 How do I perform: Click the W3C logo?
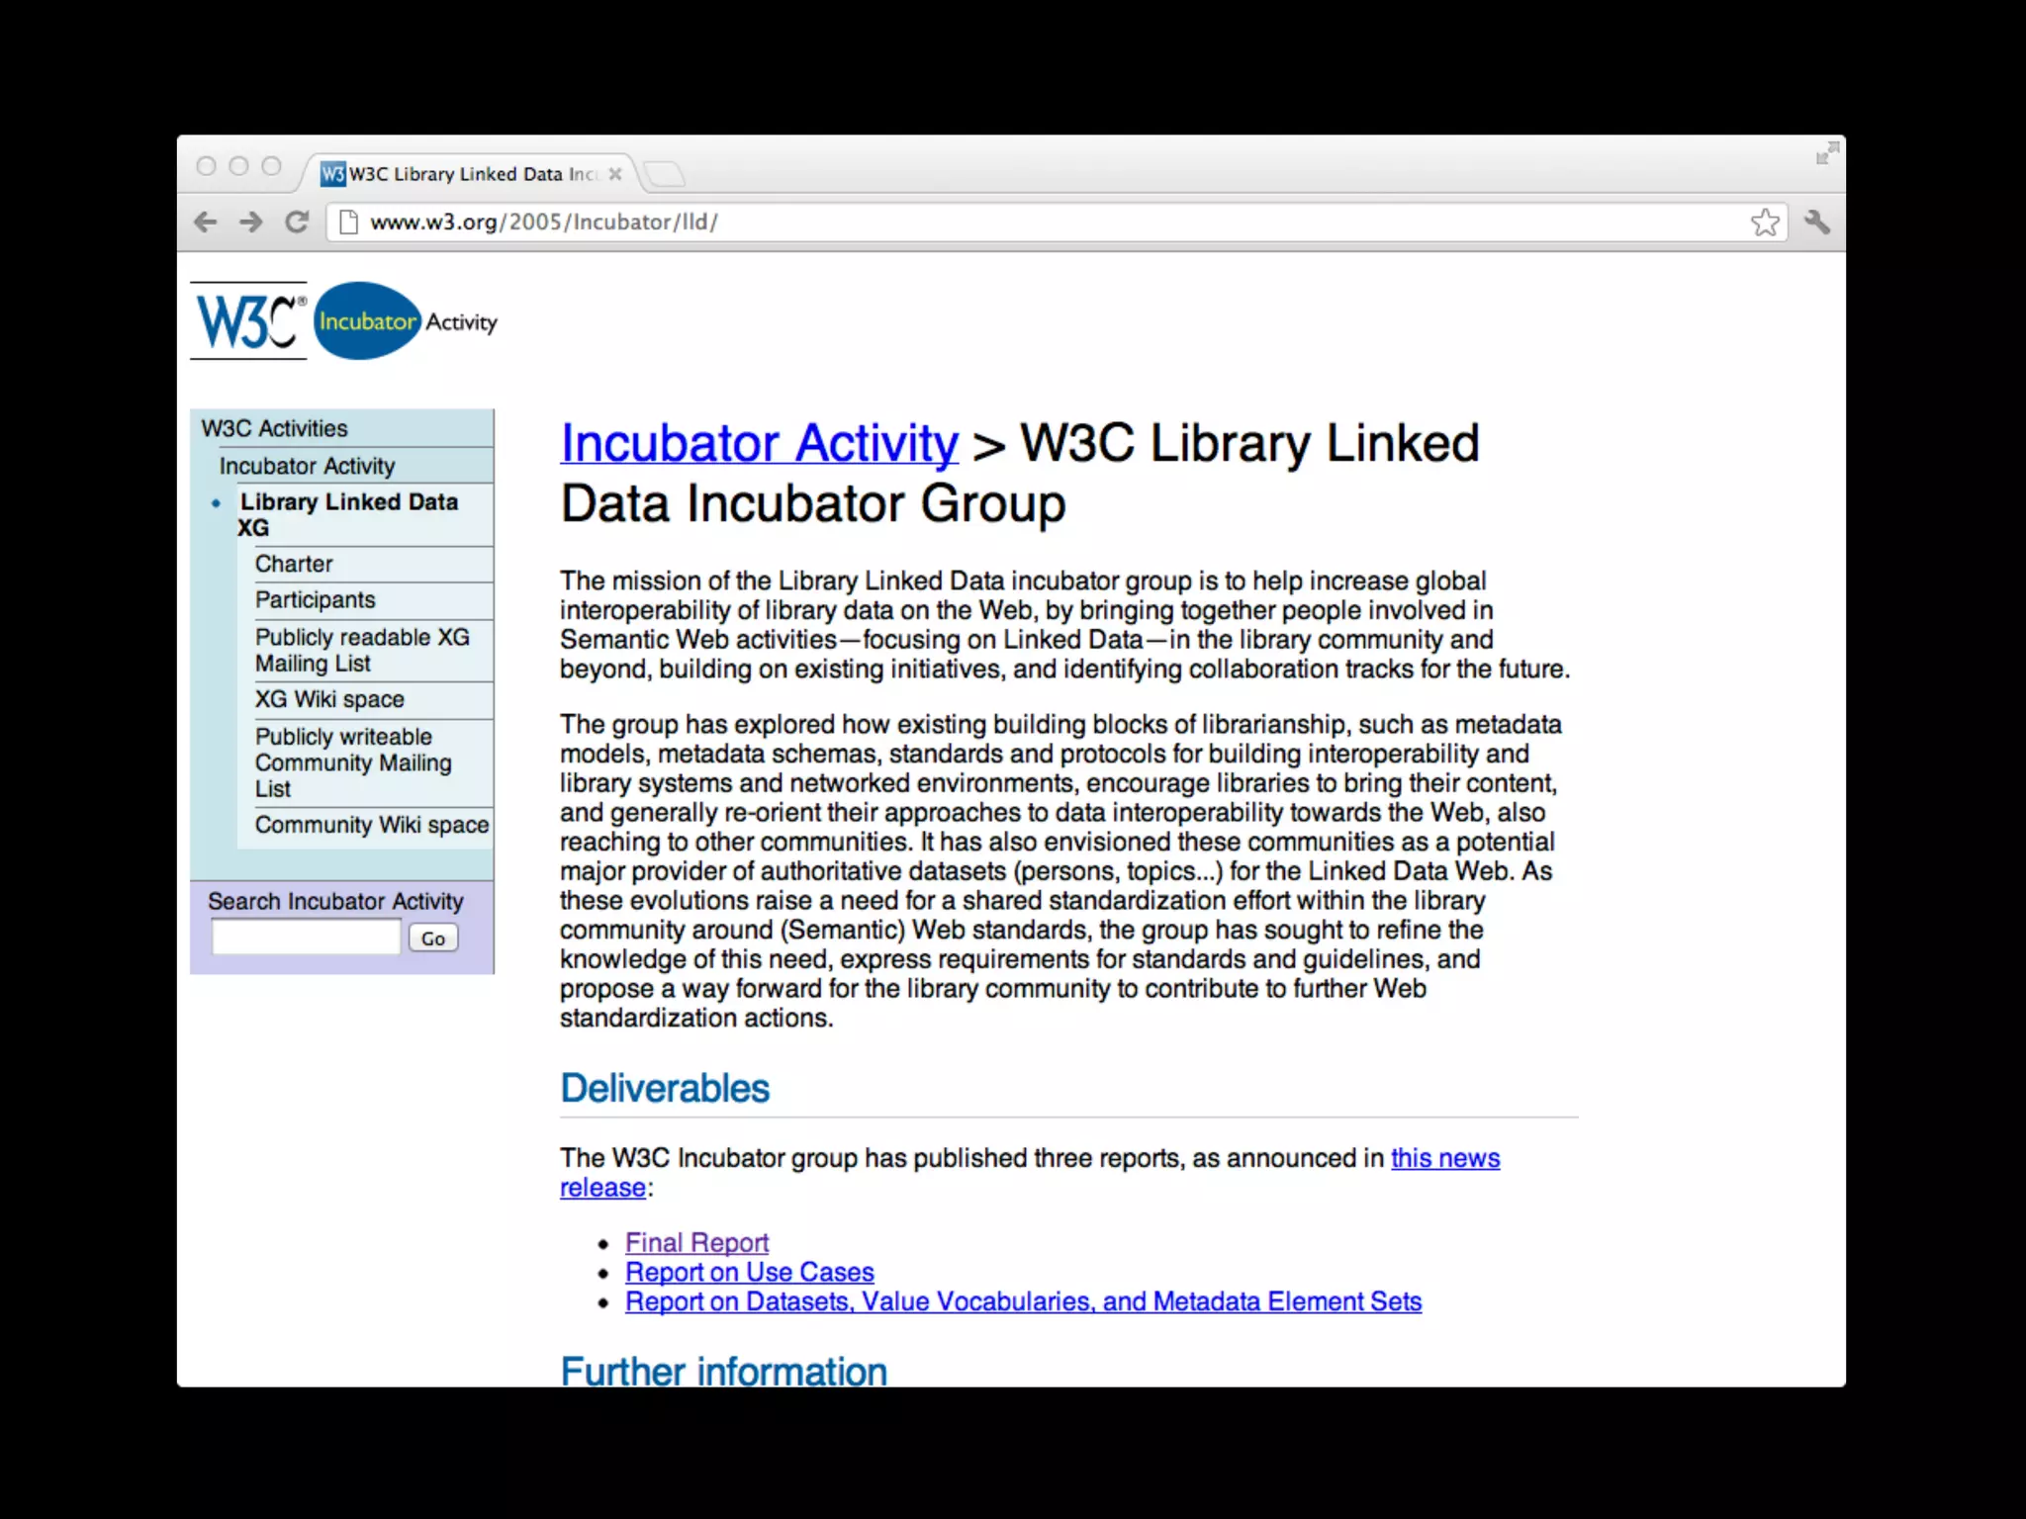tap(248, 320)
